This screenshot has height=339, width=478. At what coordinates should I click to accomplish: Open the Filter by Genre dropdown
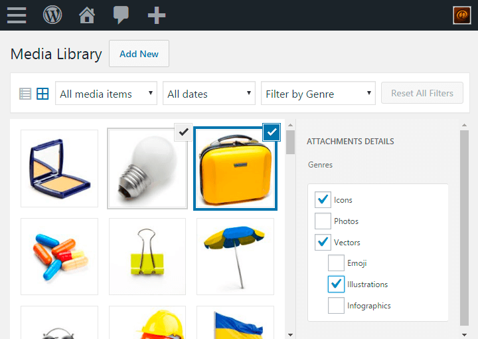(x=318, y=93)
